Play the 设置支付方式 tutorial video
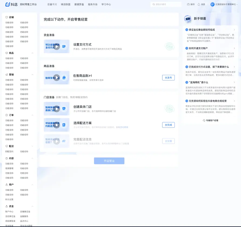Image resolution: width=241 pixels, height=227 pixels. (57, 46)
